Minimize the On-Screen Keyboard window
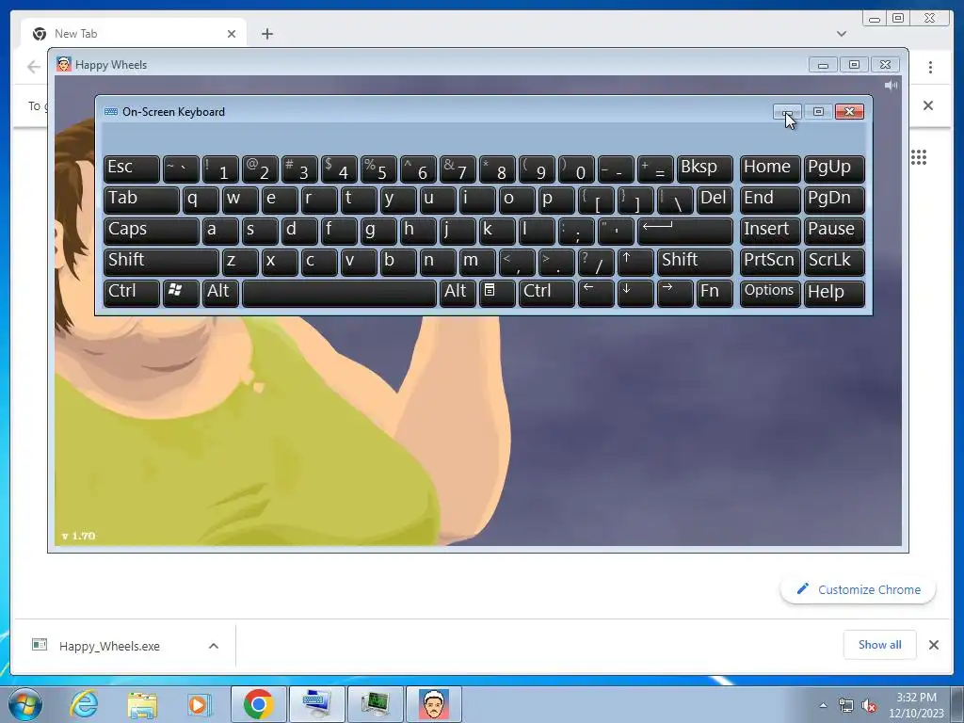Screen dimensions: 964x723 coord(787,111)
